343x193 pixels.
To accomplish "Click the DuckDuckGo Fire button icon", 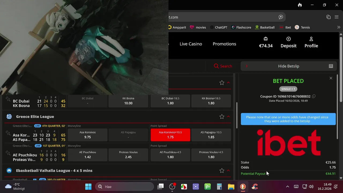I will coord(300,5).
